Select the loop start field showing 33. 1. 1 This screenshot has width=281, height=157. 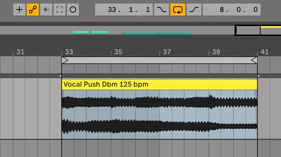[124, 10]
